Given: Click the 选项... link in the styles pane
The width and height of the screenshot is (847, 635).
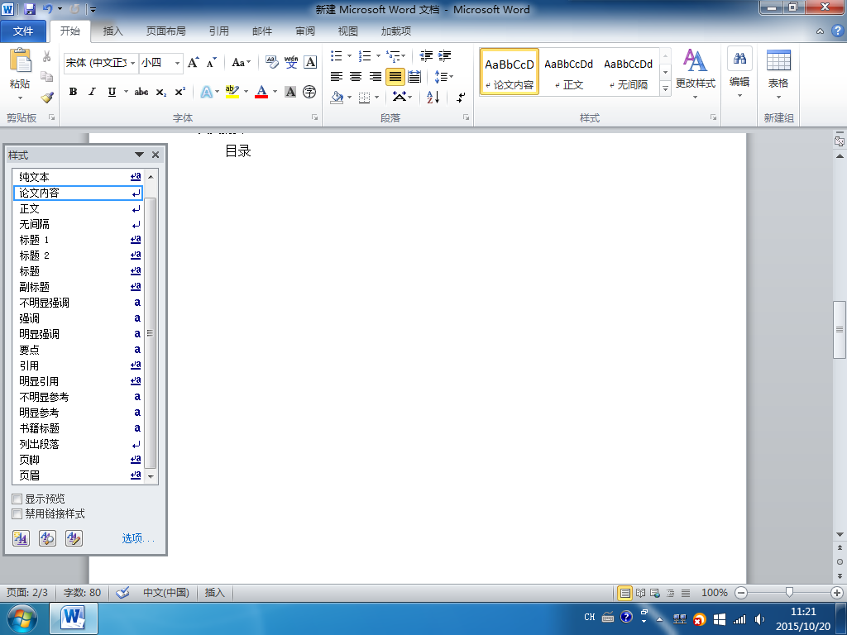Looking at the screenshot, I should coord(138,538).
